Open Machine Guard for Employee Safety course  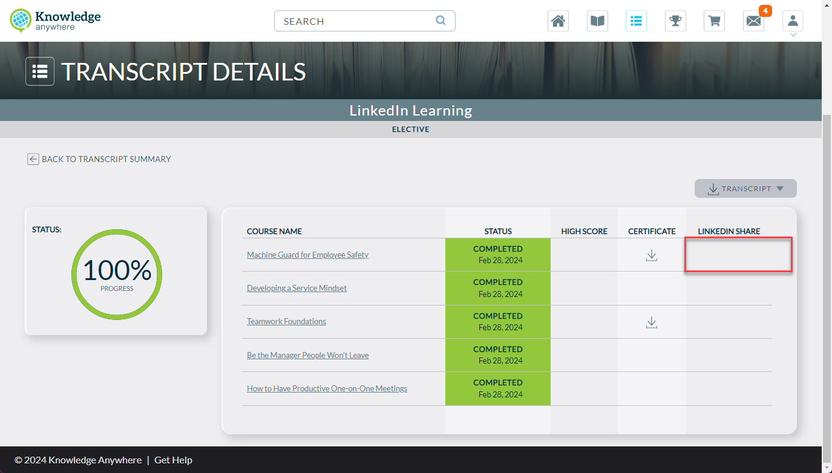pos(307,255)
